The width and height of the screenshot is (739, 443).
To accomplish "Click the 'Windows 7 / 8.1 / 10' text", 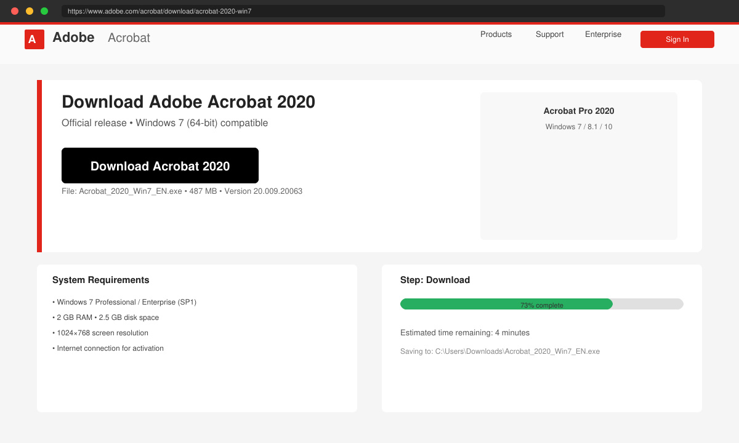I will point(579,127).
